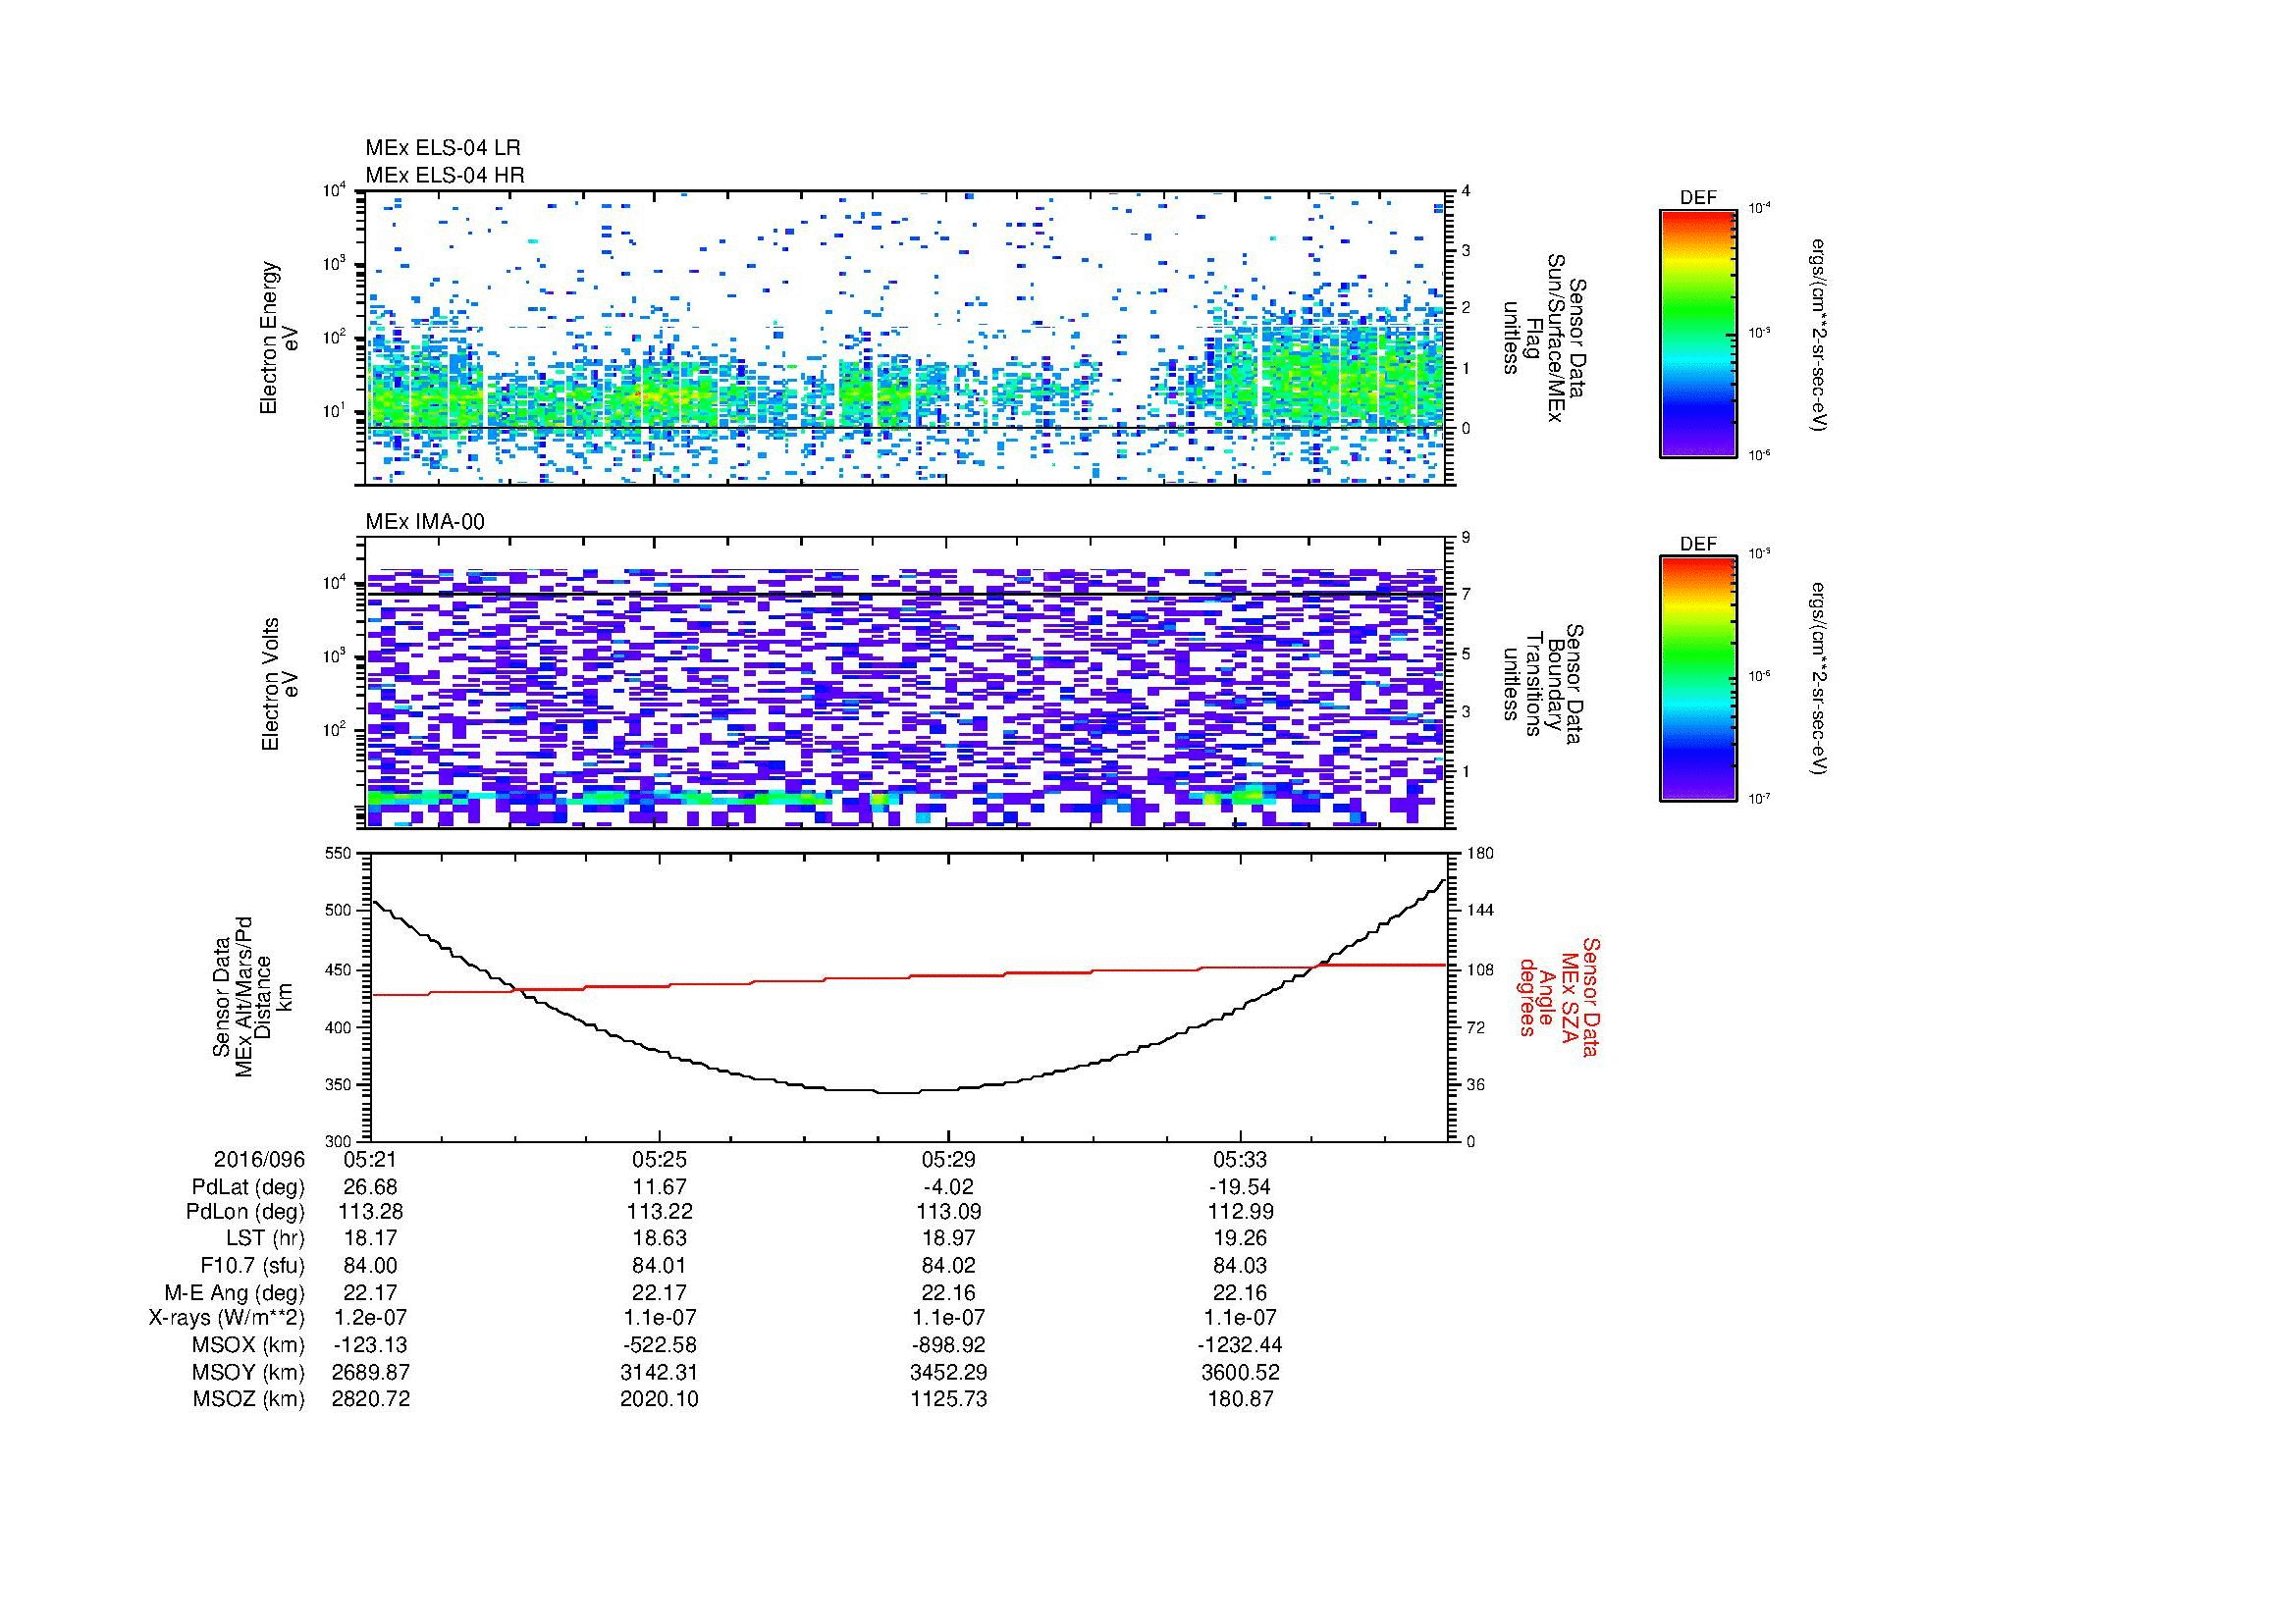Click the '2016/096' date label
The width and height of the screenshot is (2296, 1622).
259,1160
